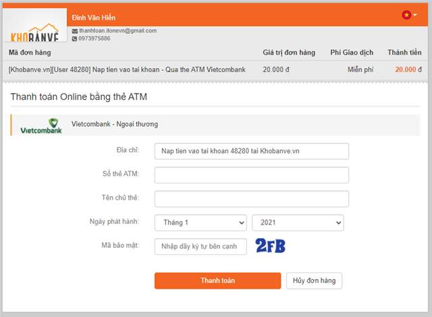Click the phone number 0973975886
The image size is (432, 317).
[x=94, y=38]
